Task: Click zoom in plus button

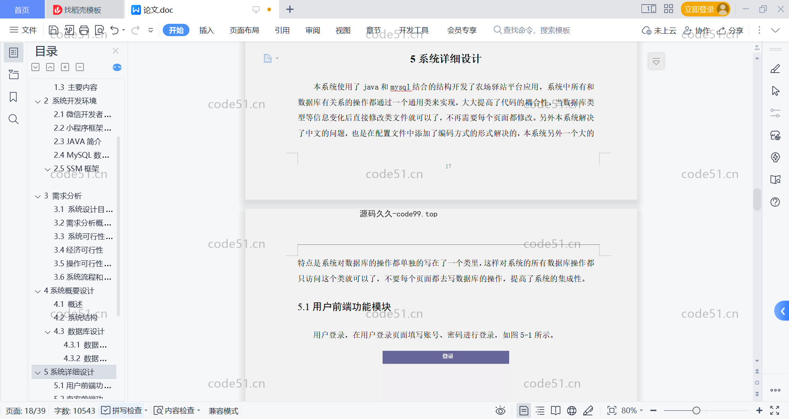Action: (759, 410)
